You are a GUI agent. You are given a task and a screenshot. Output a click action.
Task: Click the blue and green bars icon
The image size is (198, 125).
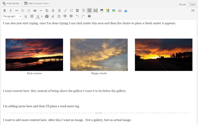[114, 11]
